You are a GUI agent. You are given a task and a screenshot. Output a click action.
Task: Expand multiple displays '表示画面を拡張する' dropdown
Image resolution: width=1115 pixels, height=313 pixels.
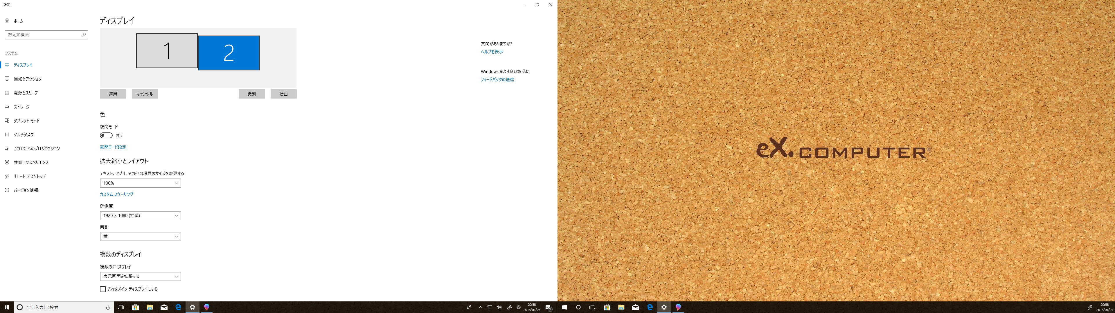click(x=140, y=276)
